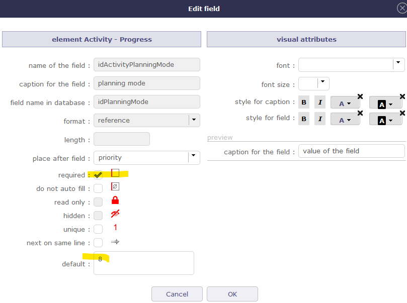
Task: Reset caption background color with X
Action: coord(402,96)
